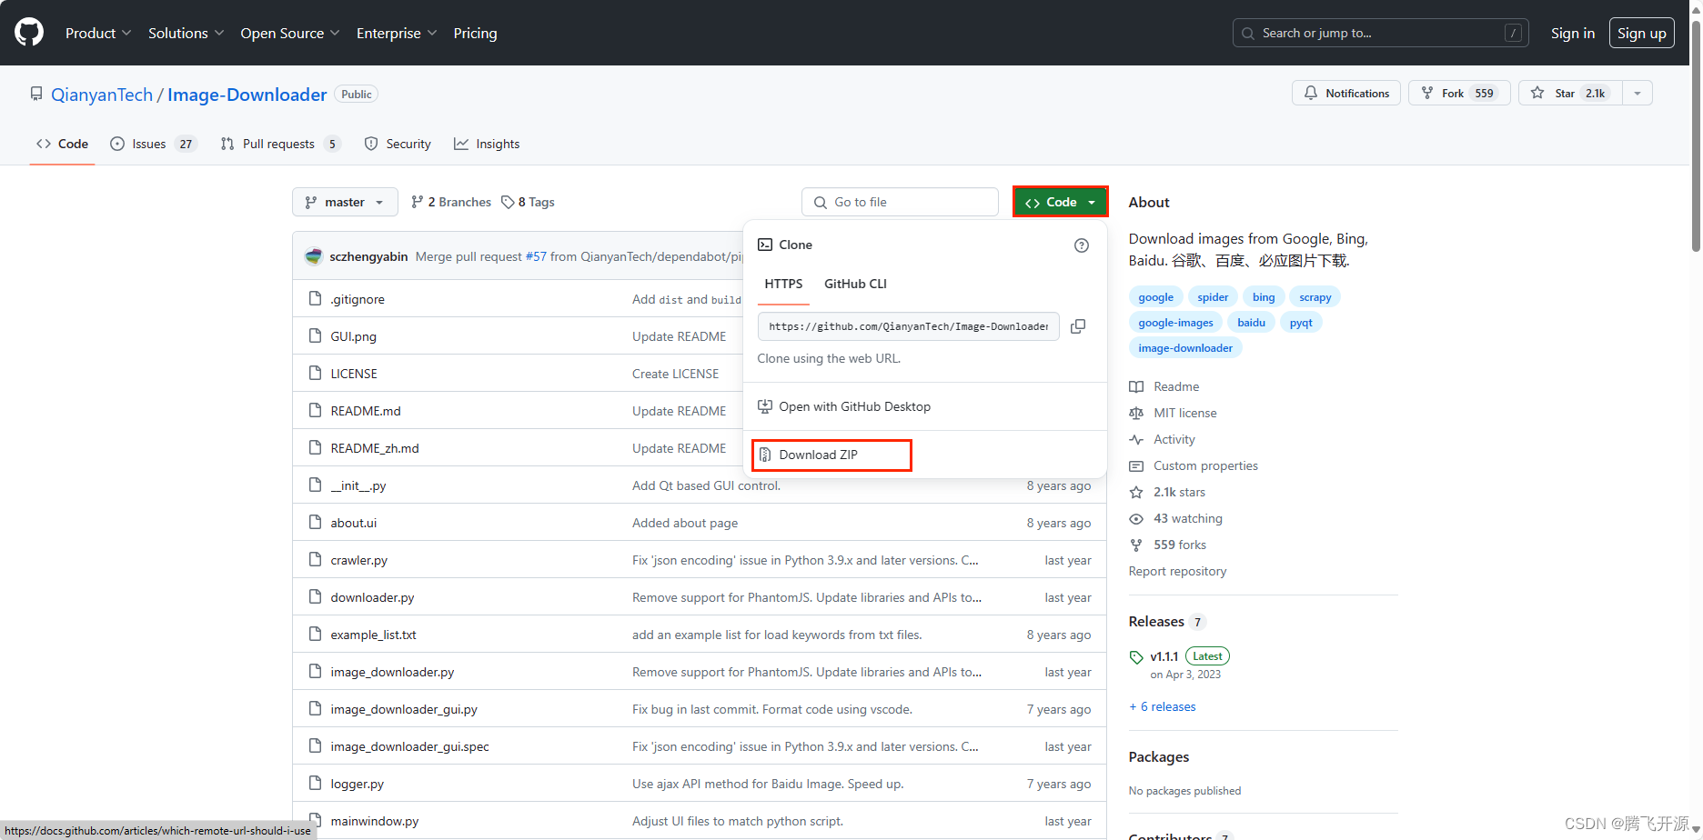
Task: Click the fork icon in Fork button
Action: (1427, 93)
